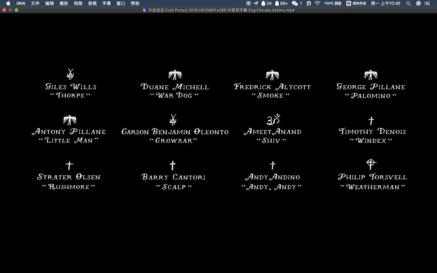Click the clock showing 周一 上午10:45
The width and height of the screenshot is (437, 273).
pyautogui.click(x=386, y=3)
